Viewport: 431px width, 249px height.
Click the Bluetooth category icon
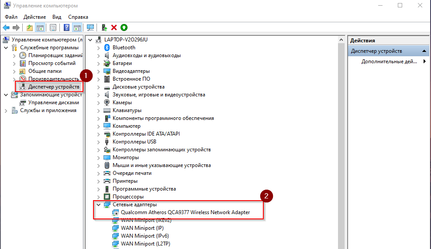click(x=107, y=48)
